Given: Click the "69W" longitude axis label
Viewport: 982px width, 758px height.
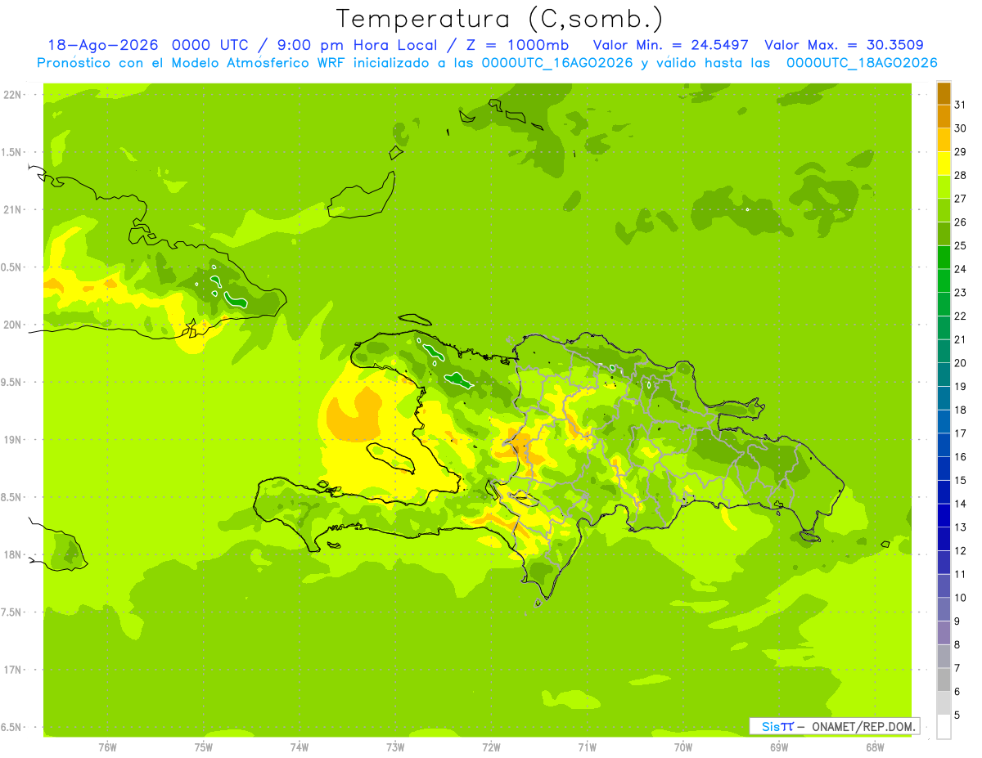Looking at the screenshot, I should pos(779,747).
